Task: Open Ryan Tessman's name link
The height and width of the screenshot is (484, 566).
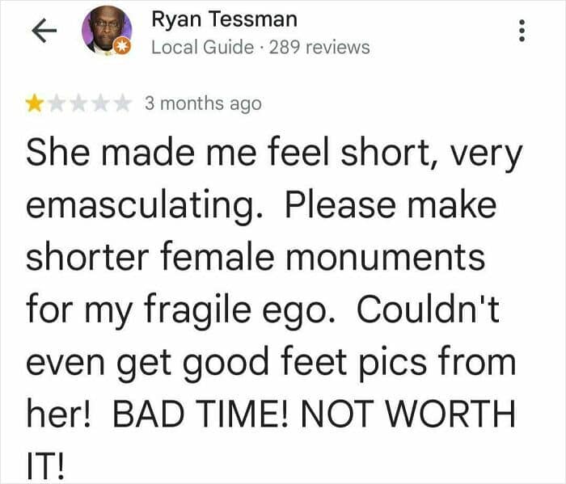Action: [224, 19]
